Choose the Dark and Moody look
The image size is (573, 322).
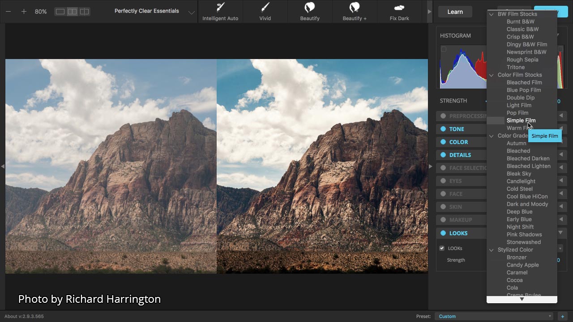[527, 204]
